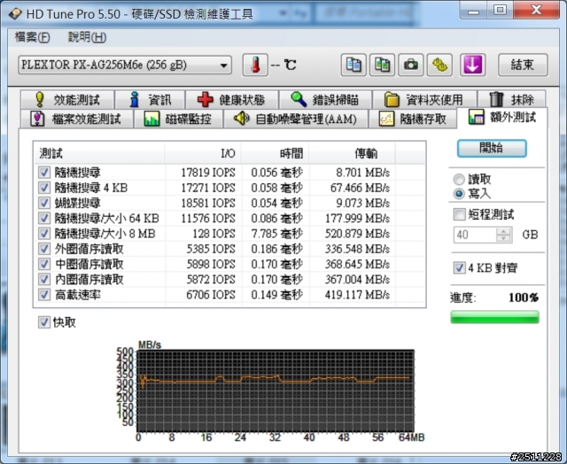Switch to the 資訊 info tab
Viewport: 567px width, 464px height.
click(x=150, y=99)
